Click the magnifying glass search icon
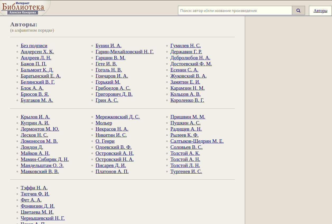Image resolution: width=332 pixels, height=224 pixels. pyautogui.click(x=298, y=11)
